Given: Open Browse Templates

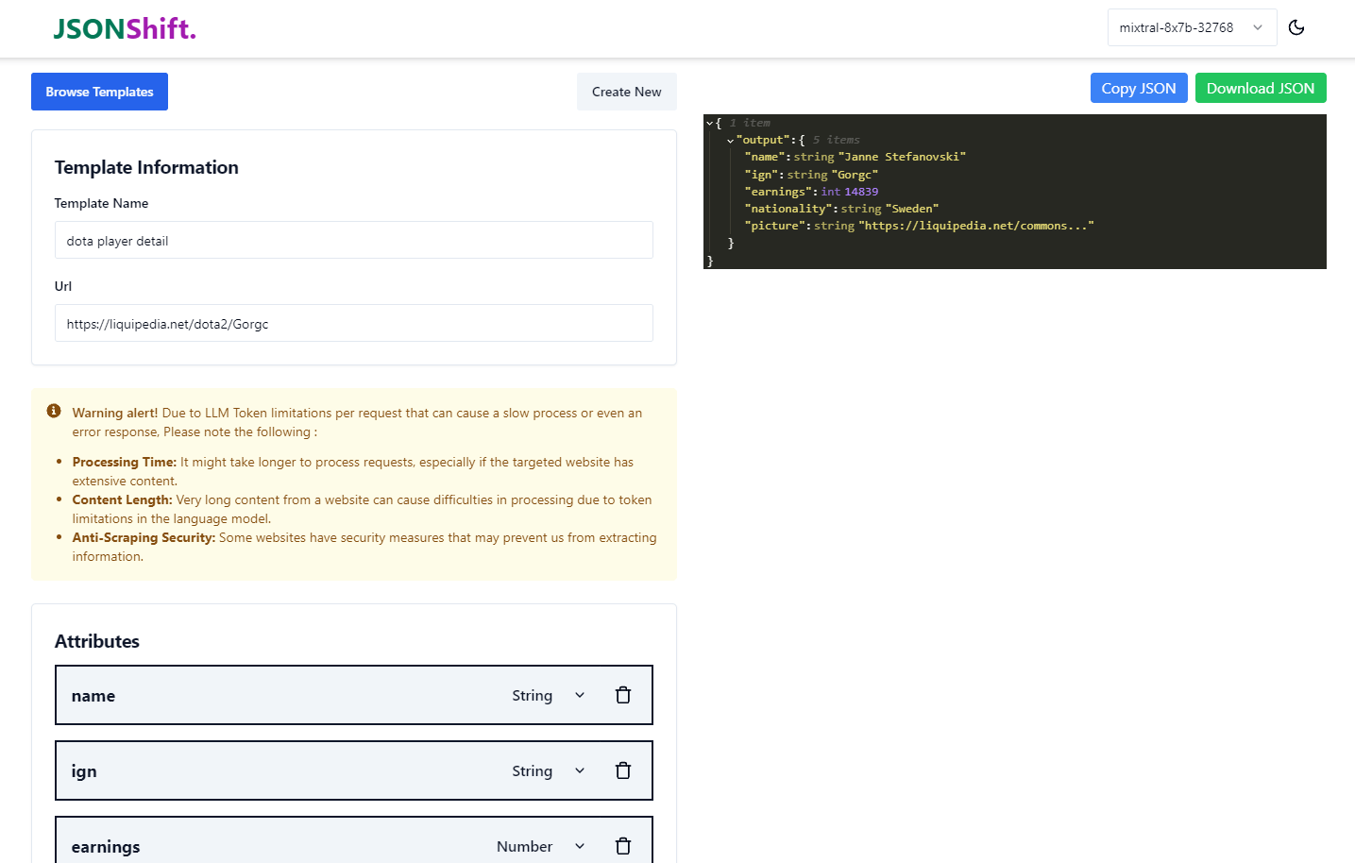Looking at the screenshot, I should 99,92.
